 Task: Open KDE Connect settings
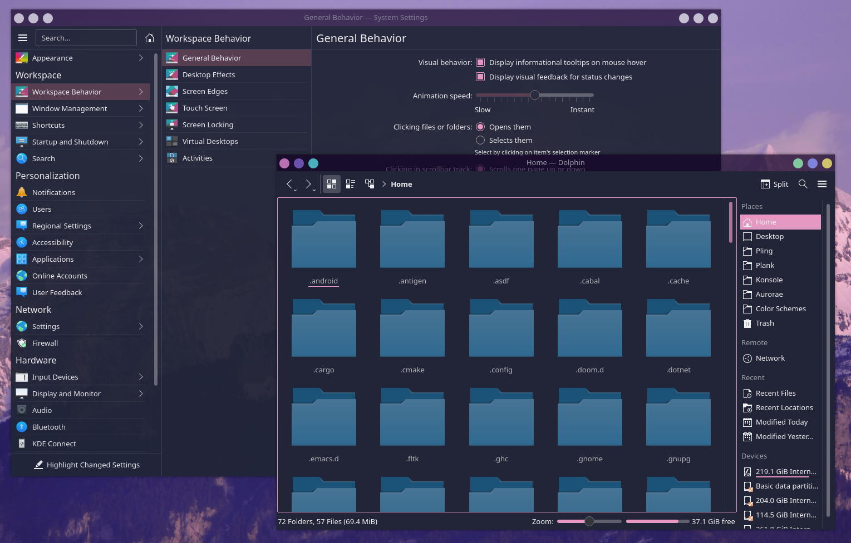click(x=81, y=444)
